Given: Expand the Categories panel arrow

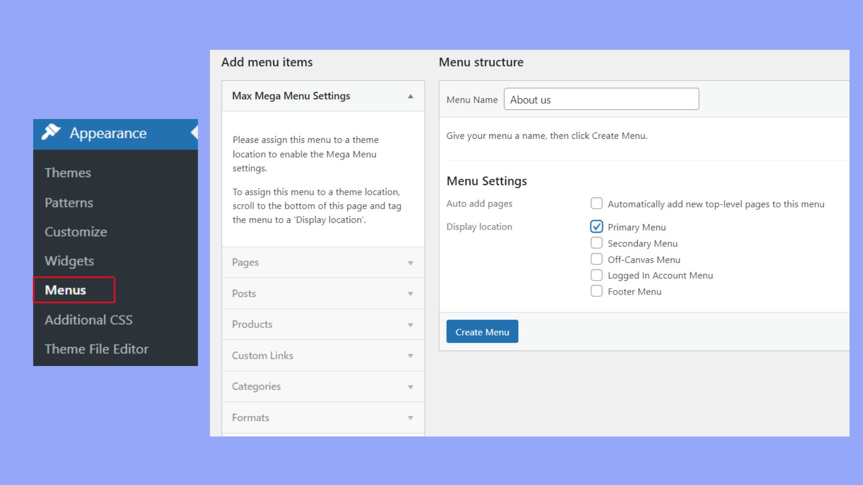Looking at the screenshot, I should coord(410,387).
